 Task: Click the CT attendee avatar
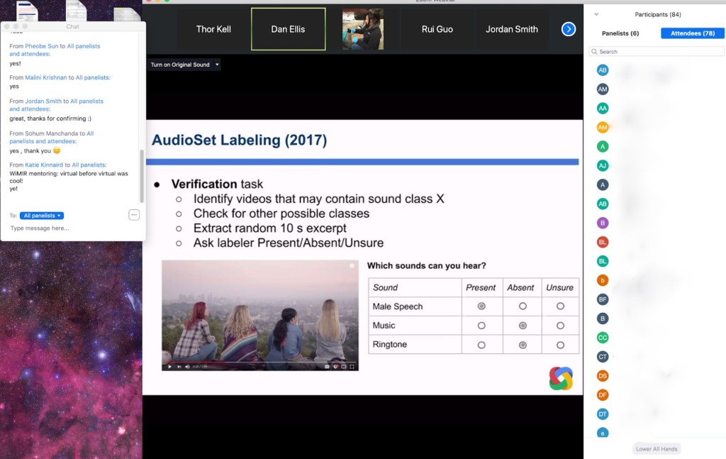603,357
